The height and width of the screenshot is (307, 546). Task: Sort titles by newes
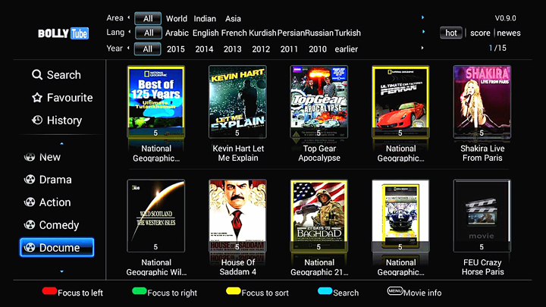[509, 33]
